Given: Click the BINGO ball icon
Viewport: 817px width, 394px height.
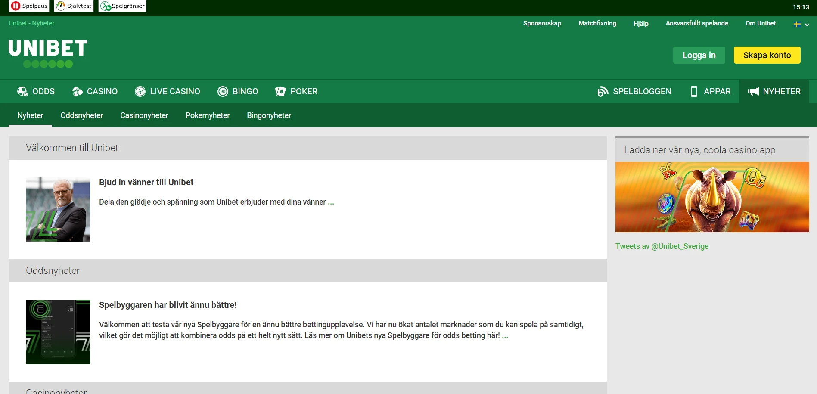Looking at the screenshot, I should [223, 91].
